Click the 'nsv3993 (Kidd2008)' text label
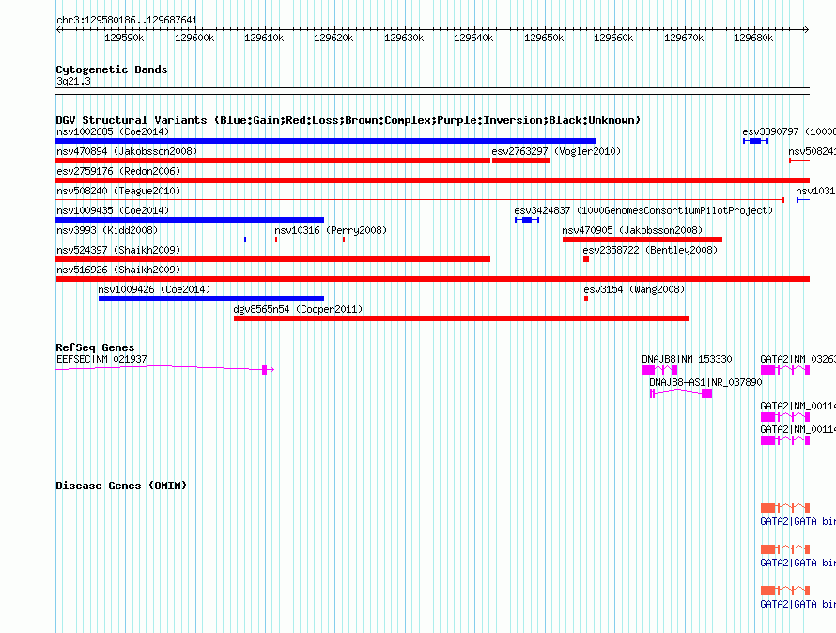This screenshot has height=633, width=836. click(107, 230)
